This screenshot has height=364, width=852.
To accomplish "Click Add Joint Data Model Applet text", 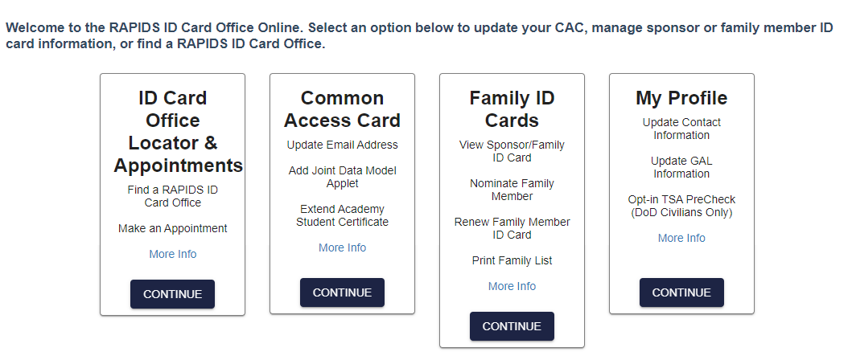I will 342,177.
